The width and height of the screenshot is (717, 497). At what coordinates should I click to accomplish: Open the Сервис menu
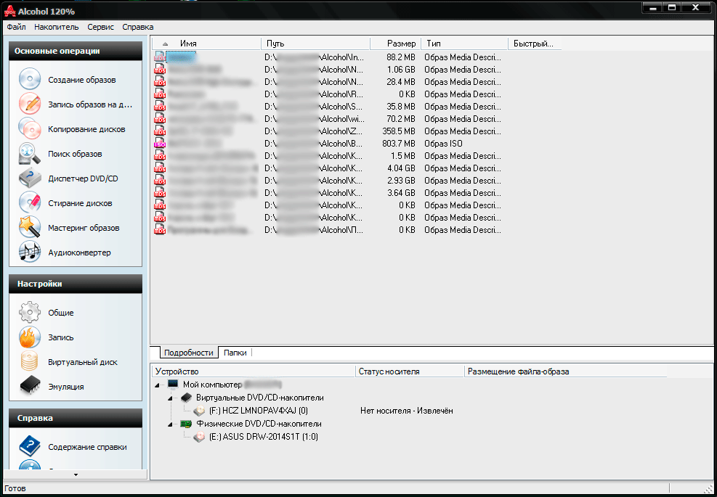(x=100, y=27)
